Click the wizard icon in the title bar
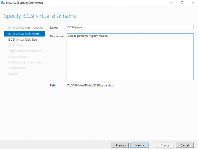The image size is (198, 149). click(x=3, y=3)
